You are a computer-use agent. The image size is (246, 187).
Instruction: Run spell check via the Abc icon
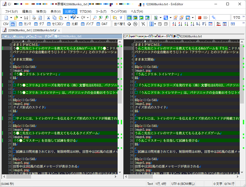tap(218, 24)
